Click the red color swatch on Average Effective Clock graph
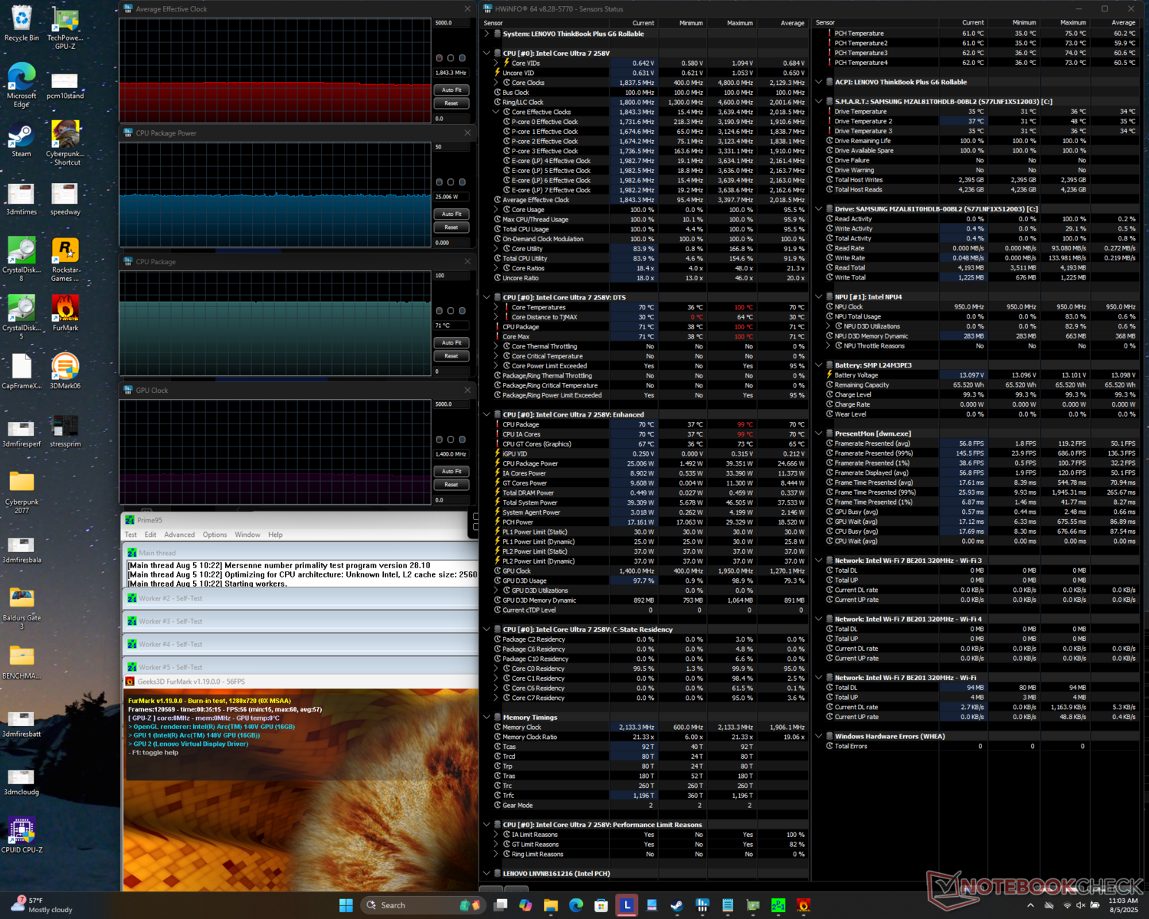The width and height of the screenshot is (1149, 919). point(439,58)
